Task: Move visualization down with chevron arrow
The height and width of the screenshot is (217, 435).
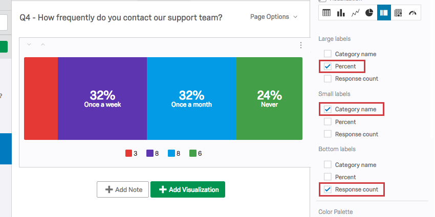Action: [29, 45]
